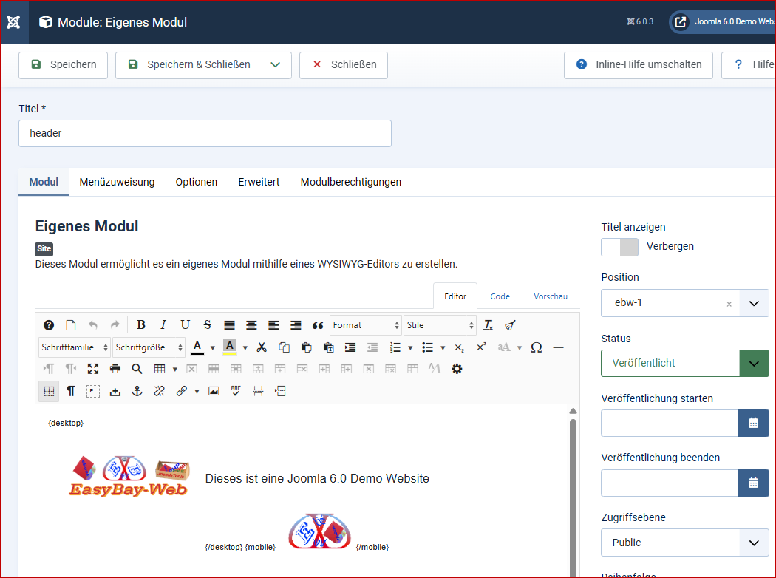Screen dimensions: 776x578
Task: Open the calendar for Veröffentlichung starten
Action: coord(753,423)
